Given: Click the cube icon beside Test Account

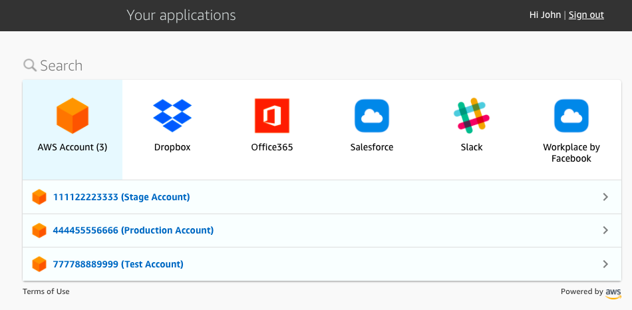Looking at the screenshot, I should point(39,264).
